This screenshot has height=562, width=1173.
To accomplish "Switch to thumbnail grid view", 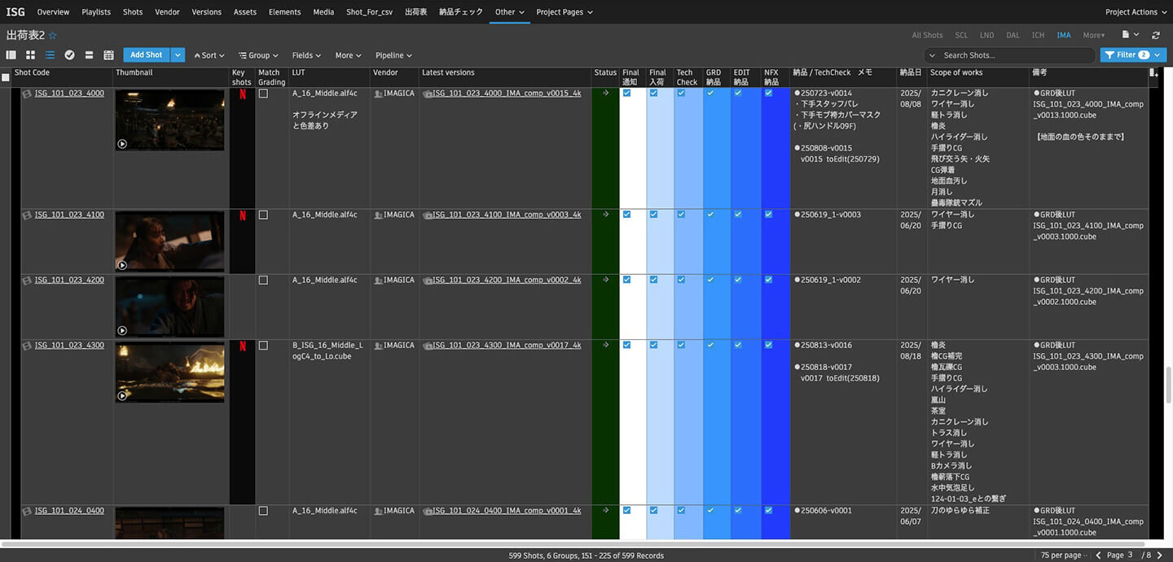I will pos(30,55).
